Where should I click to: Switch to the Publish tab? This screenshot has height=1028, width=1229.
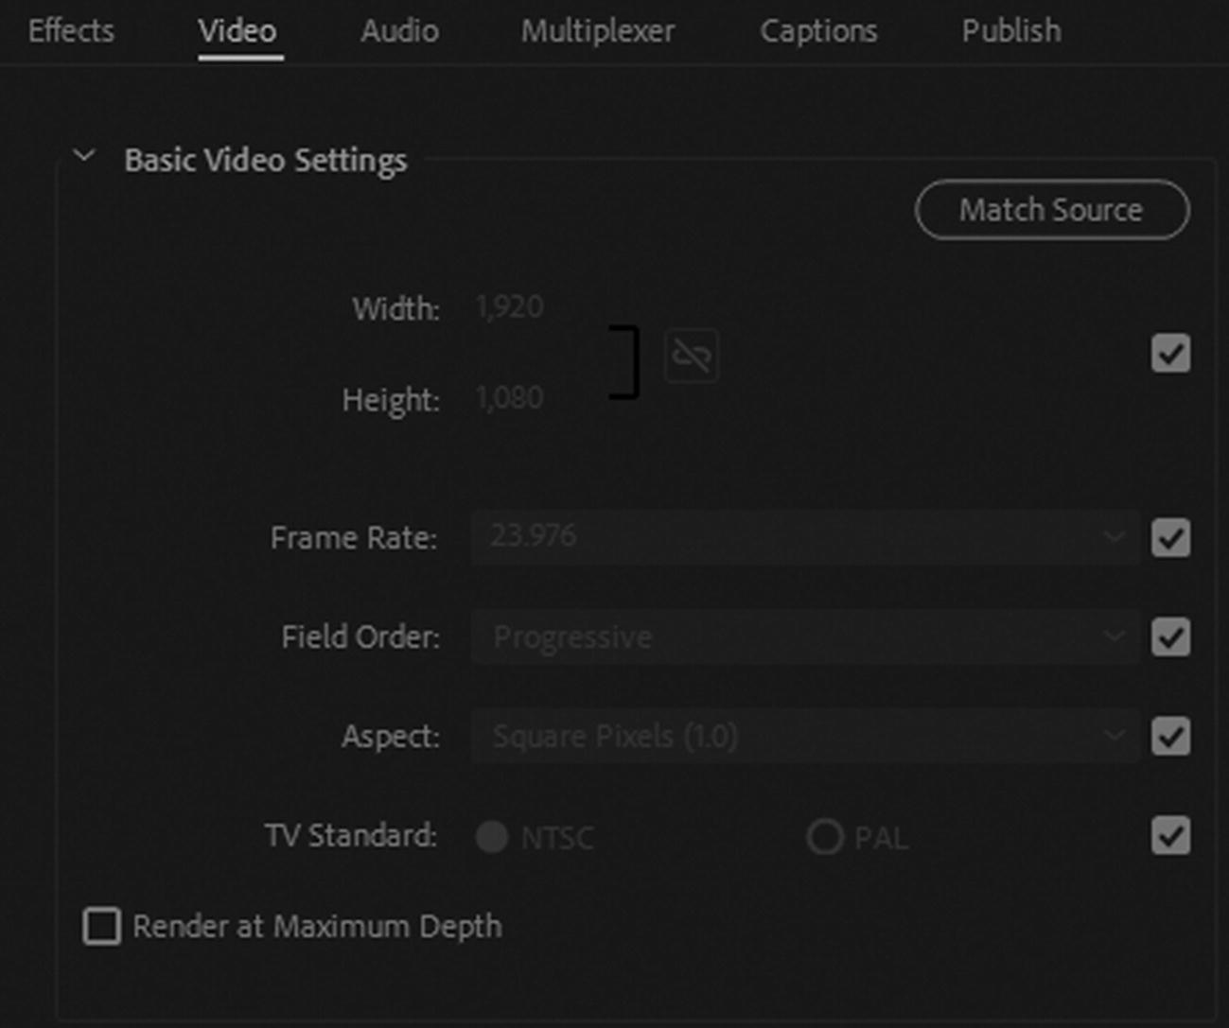pos(1011,31)
